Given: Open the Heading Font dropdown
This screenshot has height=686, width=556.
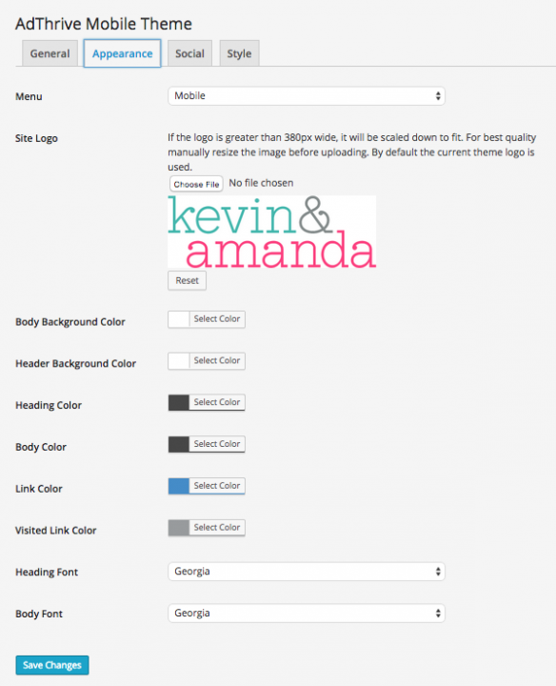Looking at the screenshot, I should [x=307, y=572].
